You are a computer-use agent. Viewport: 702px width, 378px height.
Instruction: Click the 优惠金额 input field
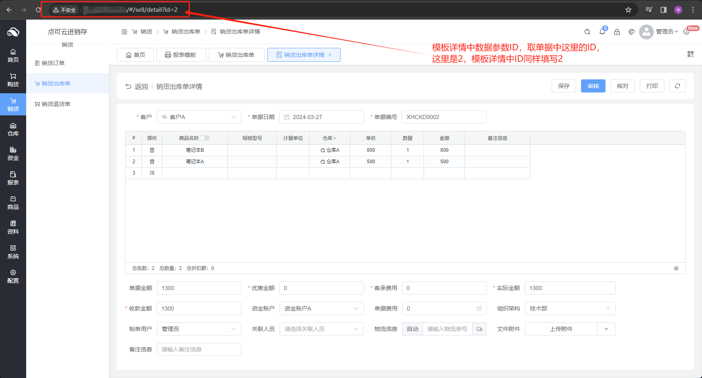[x=322, y=288]
